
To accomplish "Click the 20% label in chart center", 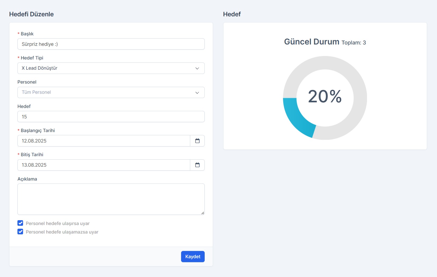I will point(325,96).
